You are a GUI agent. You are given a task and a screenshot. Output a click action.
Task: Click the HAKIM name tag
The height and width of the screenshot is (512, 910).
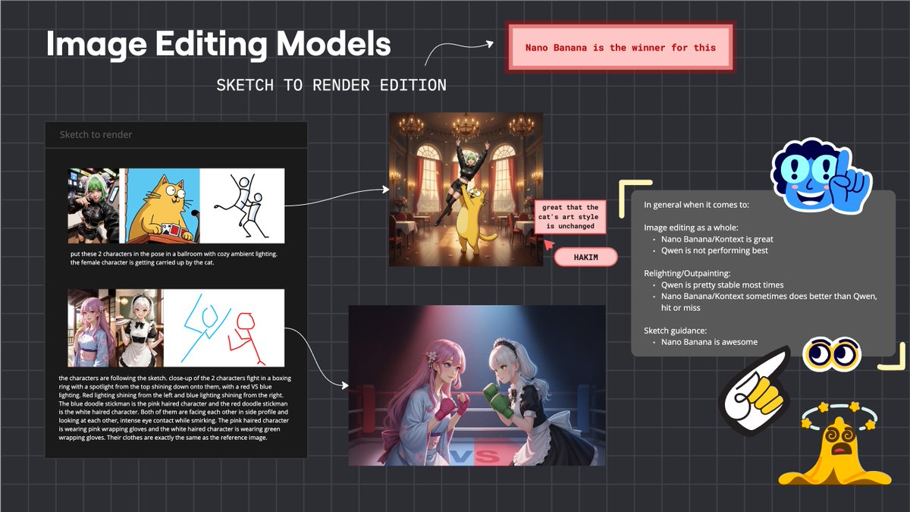tap(585, 258)
